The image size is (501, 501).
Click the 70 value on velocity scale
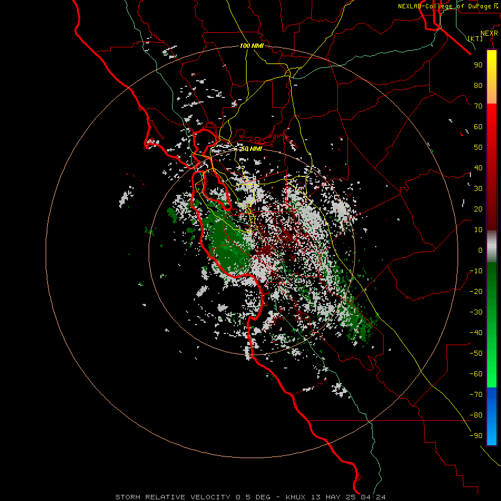(x=478, y=106)
